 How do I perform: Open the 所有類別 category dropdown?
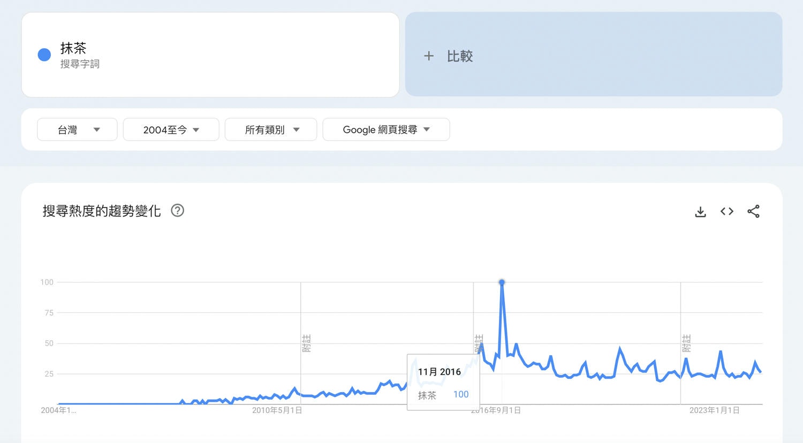click(x=271, y=129)
